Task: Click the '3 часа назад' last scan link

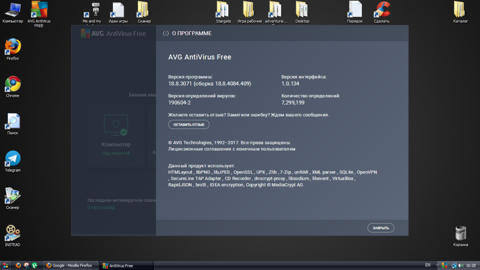Action: (x=101, y=207)
